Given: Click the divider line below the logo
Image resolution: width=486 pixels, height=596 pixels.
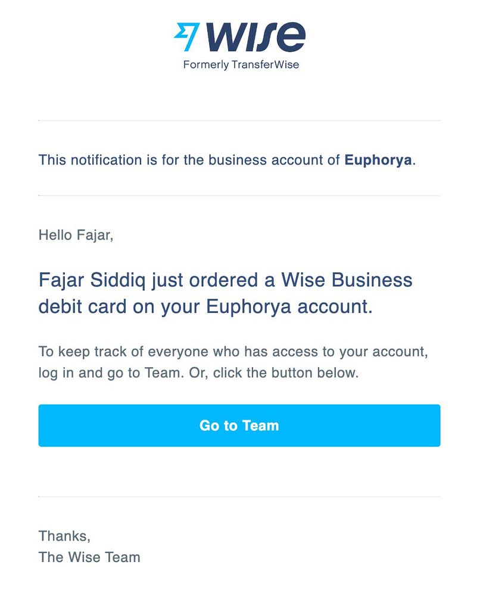Looking at the screenshot, I should (239, 121).
